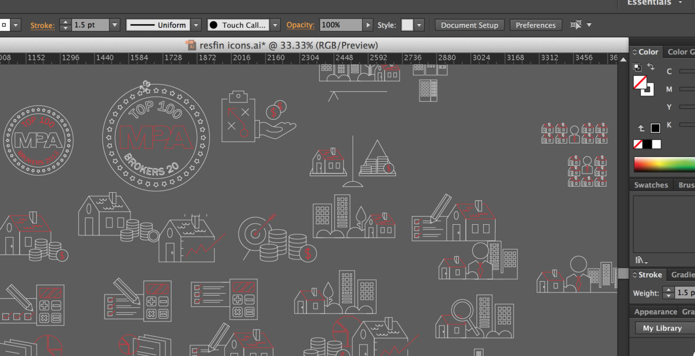Click the last color arrow icon

pyautogui.click(x=641, y=129)
